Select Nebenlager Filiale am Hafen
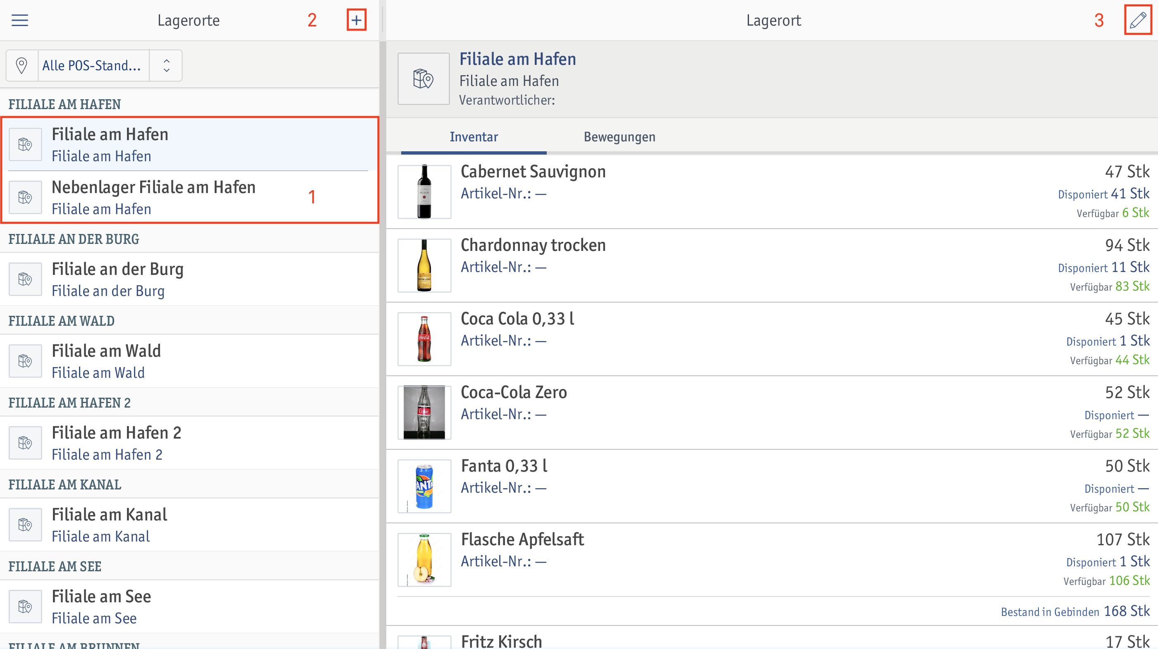Viewport: 1158px width, 649px height. point(189,197)
